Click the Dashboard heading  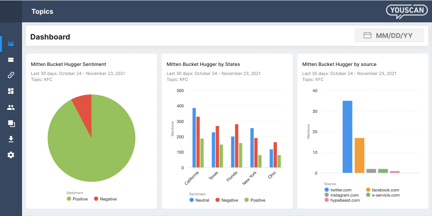pos(50,37)
